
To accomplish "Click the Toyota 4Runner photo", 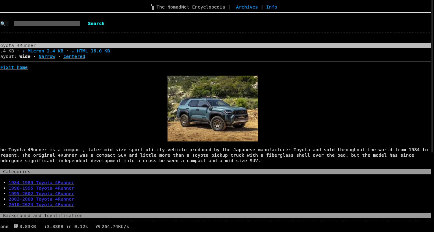I will click(213, 109).
